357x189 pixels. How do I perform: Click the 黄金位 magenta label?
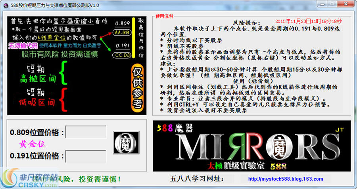click(33, 144)
